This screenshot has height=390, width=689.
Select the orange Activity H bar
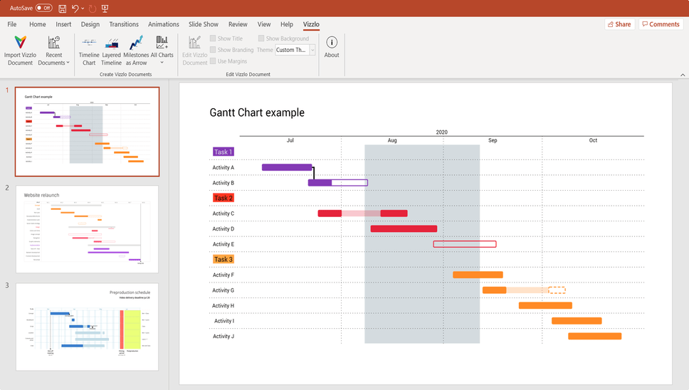pos(545,306)
